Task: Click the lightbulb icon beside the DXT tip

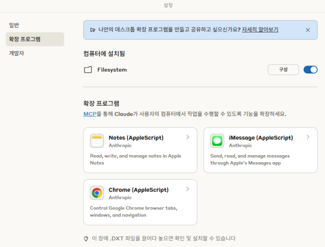Action: [x=86, y=239]
